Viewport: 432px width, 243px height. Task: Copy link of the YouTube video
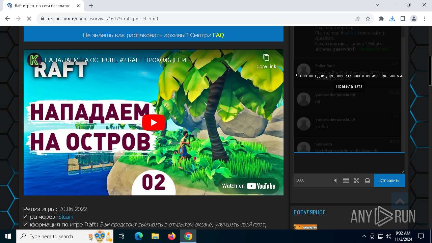[266, 61]
